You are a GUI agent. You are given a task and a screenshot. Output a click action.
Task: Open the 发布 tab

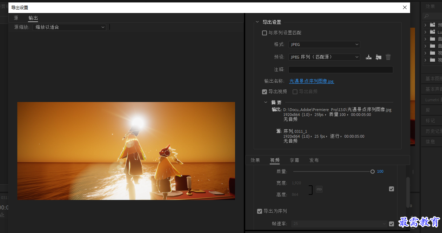coord(314,160)
